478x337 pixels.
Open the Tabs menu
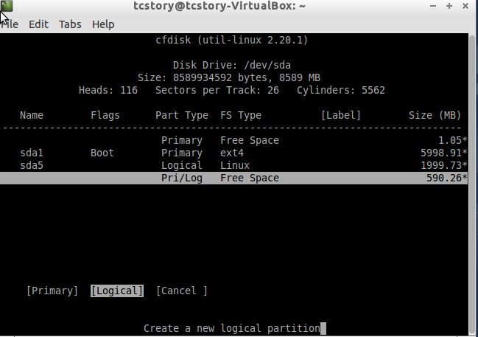[x=70, y=24]
